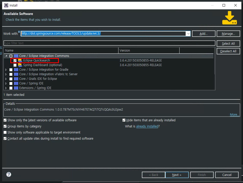
Task: Open the Work with URL dropdown arrow
Action: (x=188, y=33)
